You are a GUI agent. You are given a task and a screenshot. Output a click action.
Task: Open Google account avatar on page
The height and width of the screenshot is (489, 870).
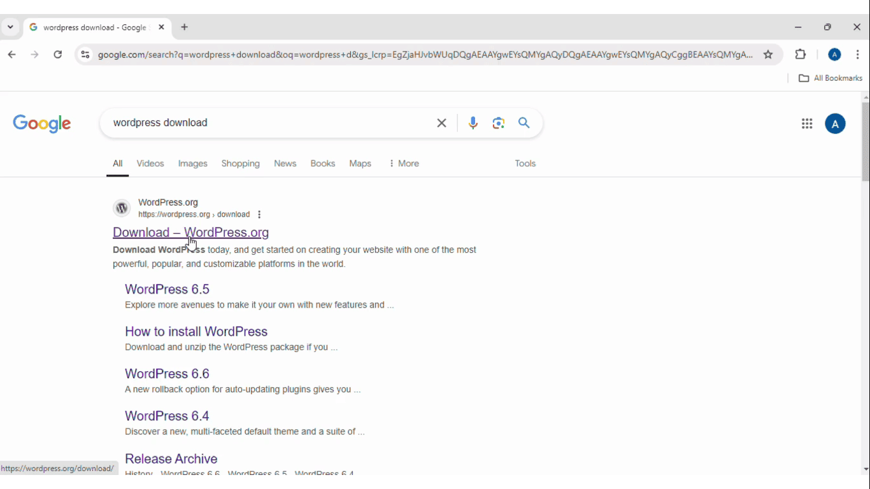pos(835,124)
